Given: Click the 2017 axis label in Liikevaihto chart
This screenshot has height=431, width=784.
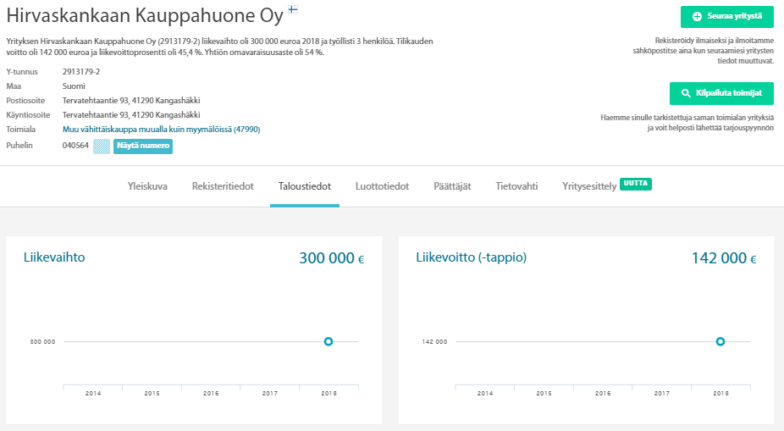Looking at the screenshot, I should point(270,394).
